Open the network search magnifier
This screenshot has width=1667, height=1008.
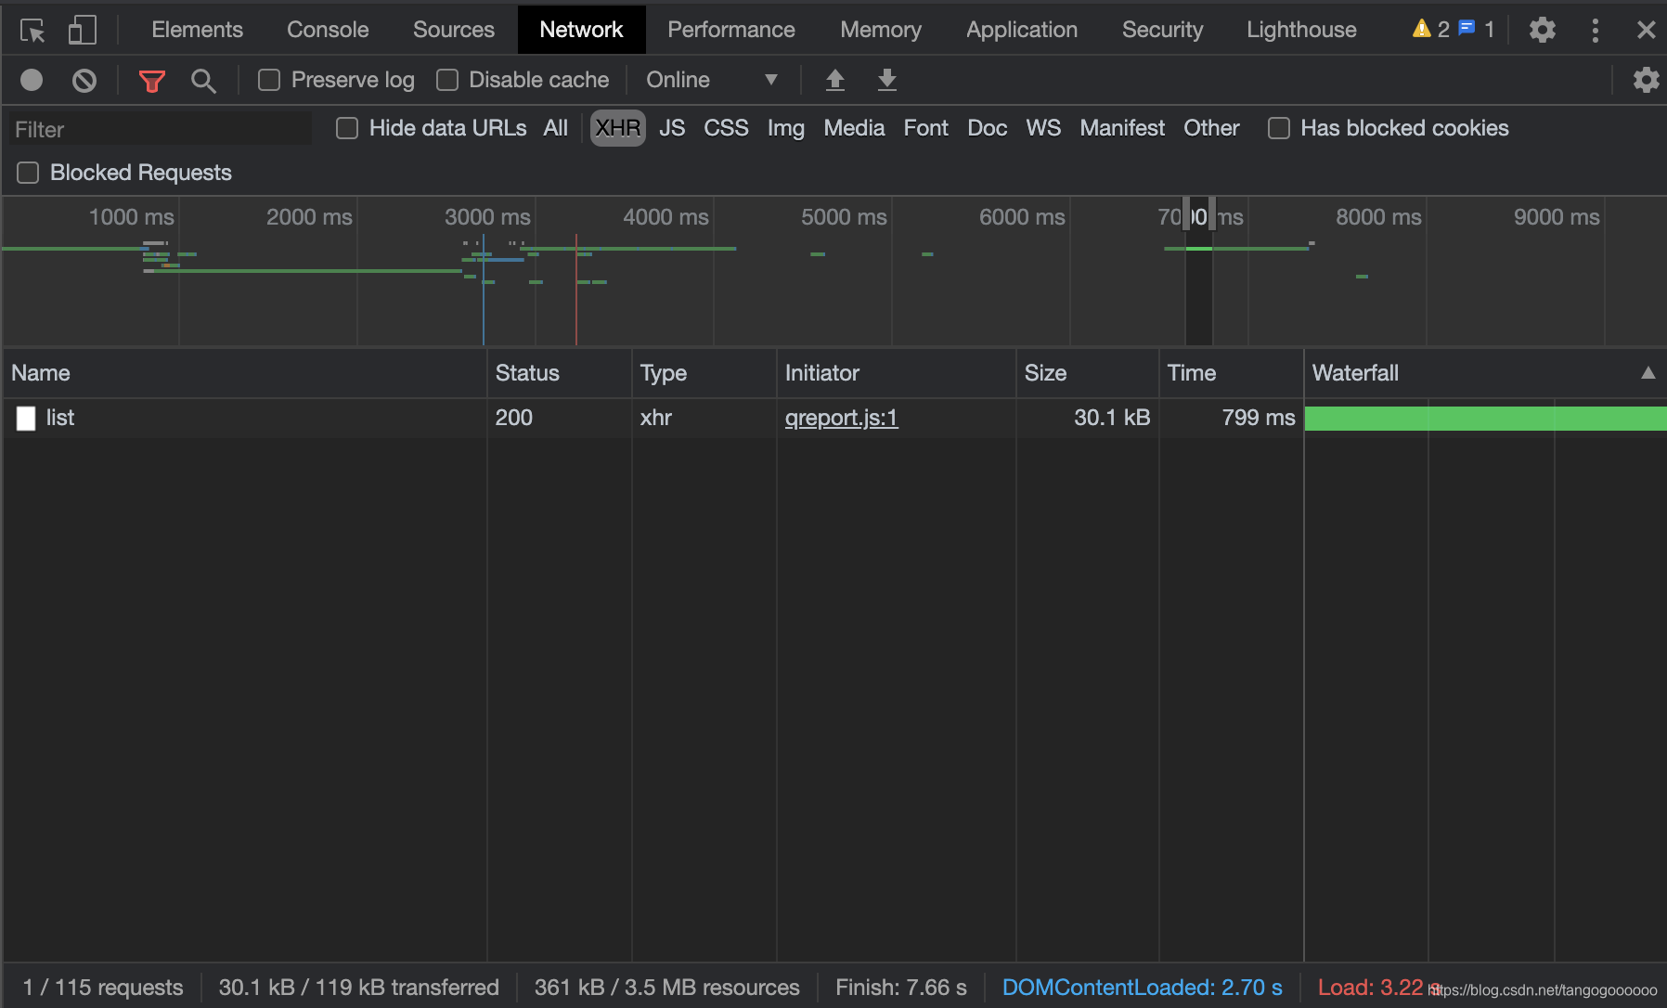point(203,81)
